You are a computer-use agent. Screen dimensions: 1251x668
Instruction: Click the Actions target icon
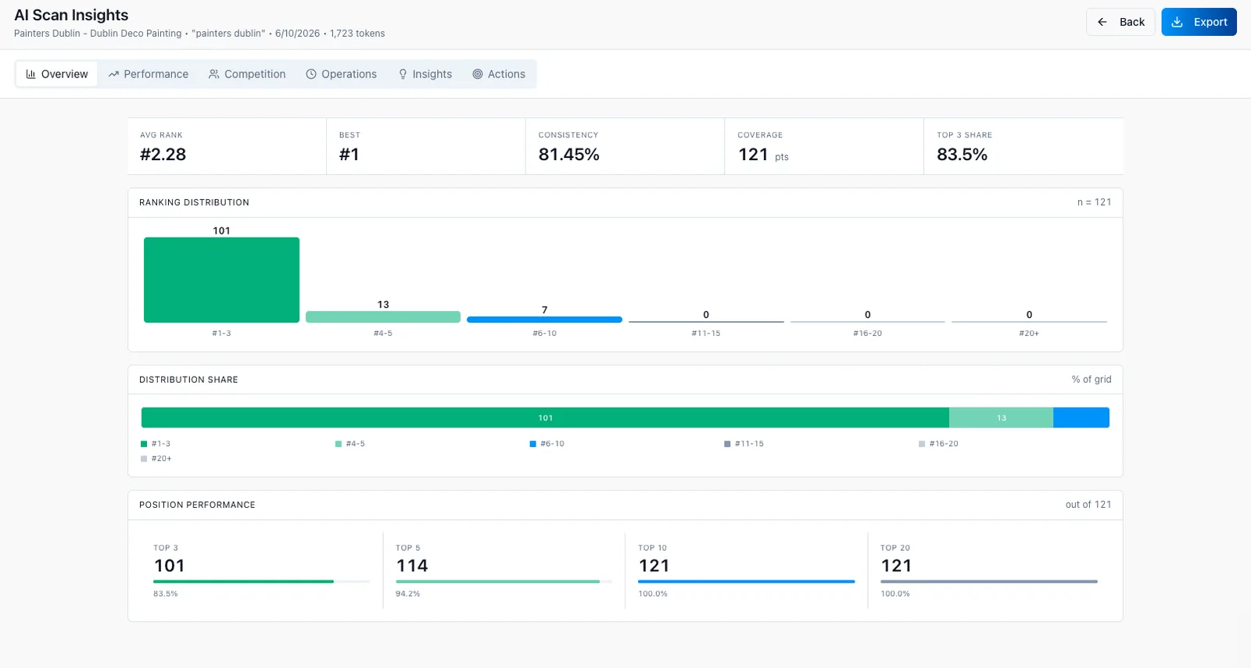[478, 74]
